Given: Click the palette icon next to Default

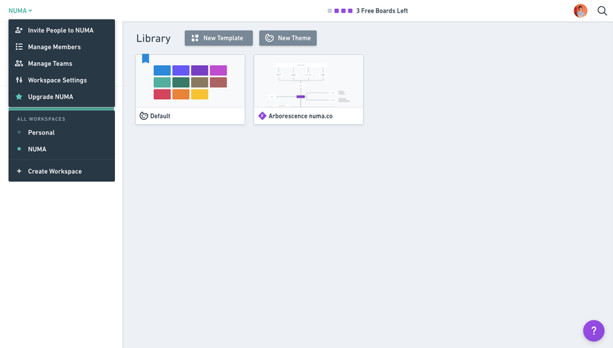Looking at the screenshot, I should (144, 116).
